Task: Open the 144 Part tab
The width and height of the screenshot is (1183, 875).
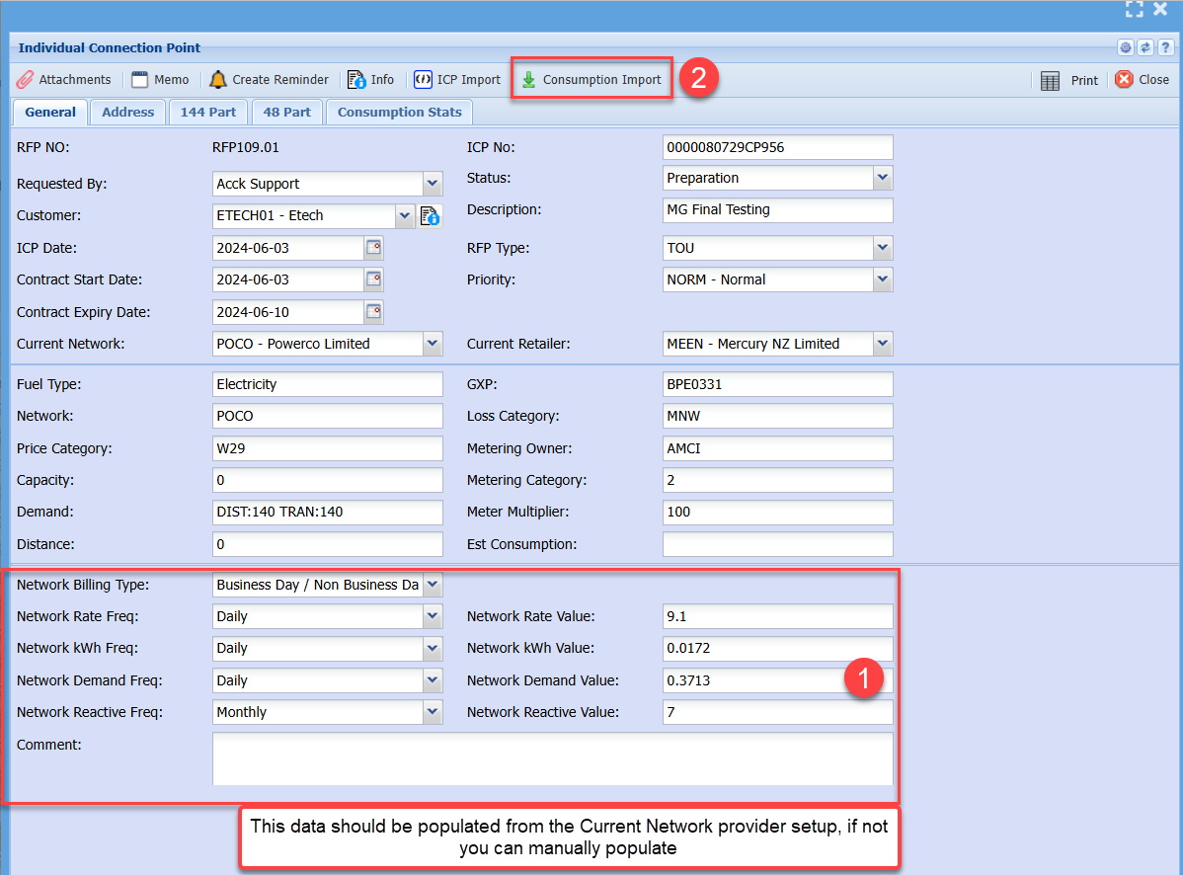Action: (207, 113)
